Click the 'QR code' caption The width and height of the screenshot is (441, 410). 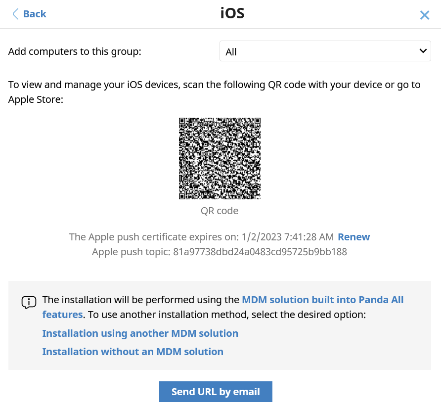(220, 211)
